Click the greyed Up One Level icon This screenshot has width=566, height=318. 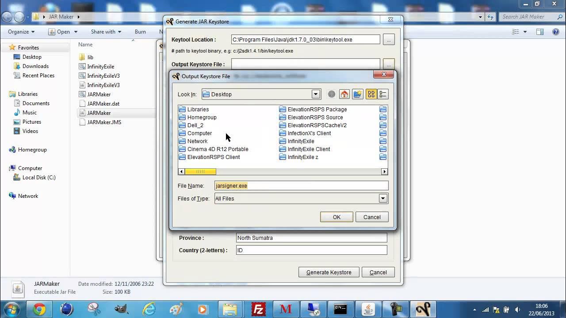332,94
